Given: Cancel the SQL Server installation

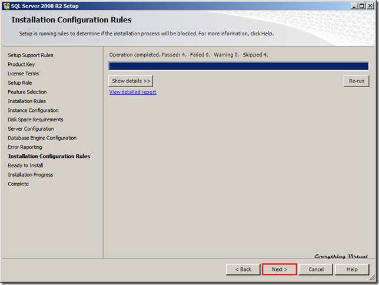Looking at the screenshot, I should click(x=316, y=269).
